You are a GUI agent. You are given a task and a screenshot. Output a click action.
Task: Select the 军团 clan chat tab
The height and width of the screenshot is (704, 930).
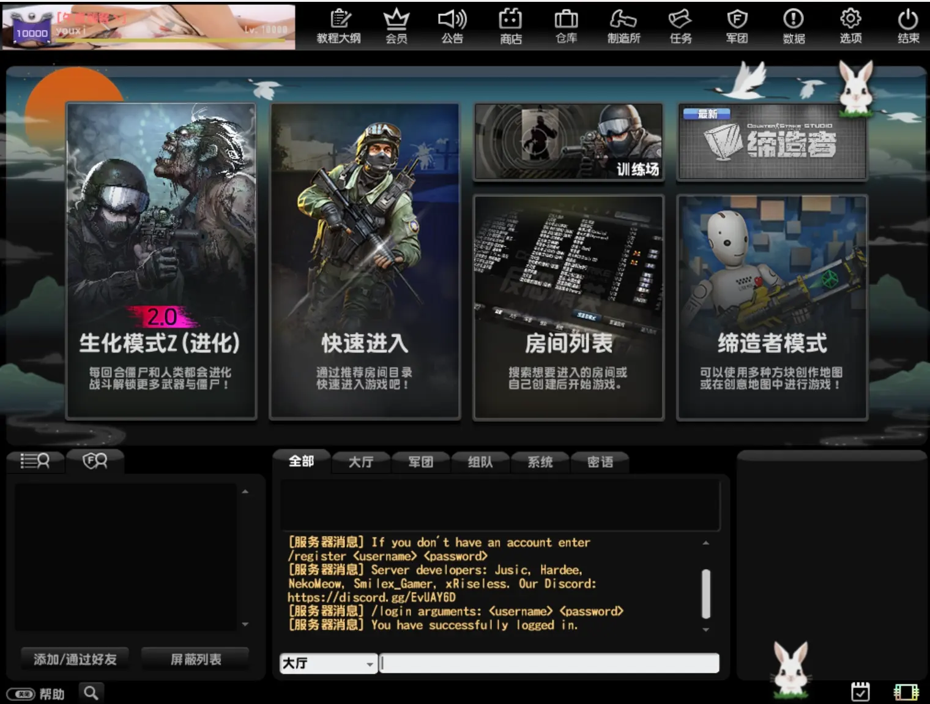(x=421, y=462)
